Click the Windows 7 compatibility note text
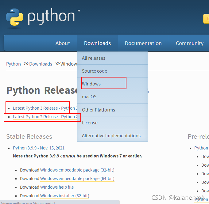Viewport: 209px width, 204px height. [x=77, y=156]
